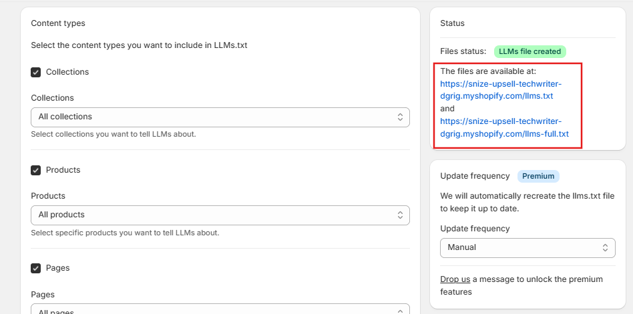Open the All collections dropdown

[x=220, y=117]
